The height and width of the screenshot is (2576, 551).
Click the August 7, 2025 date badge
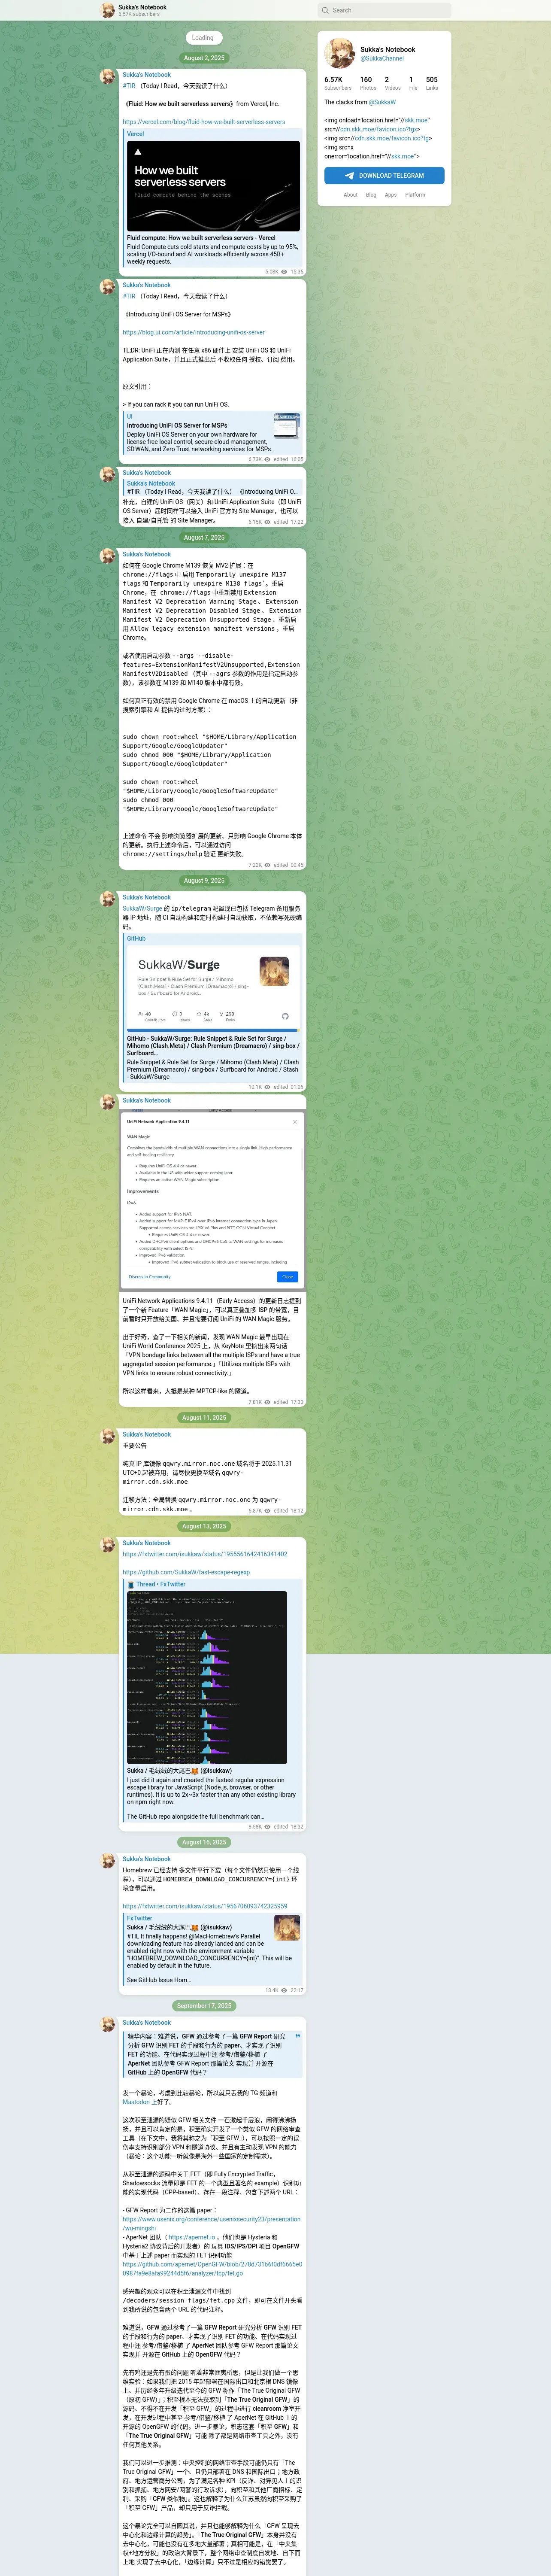[x=204, y=537]
